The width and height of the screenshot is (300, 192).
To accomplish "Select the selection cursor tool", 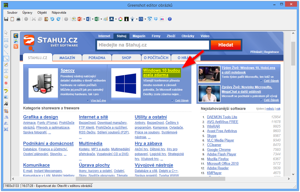I will click(6, 32).
